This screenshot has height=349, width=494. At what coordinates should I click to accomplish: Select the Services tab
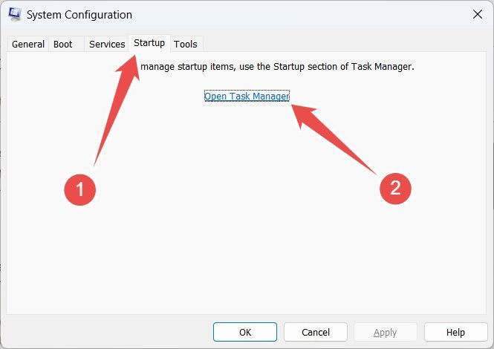[107, 44]
